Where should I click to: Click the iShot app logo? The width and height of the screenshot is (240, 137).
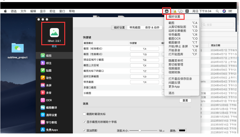54,32
